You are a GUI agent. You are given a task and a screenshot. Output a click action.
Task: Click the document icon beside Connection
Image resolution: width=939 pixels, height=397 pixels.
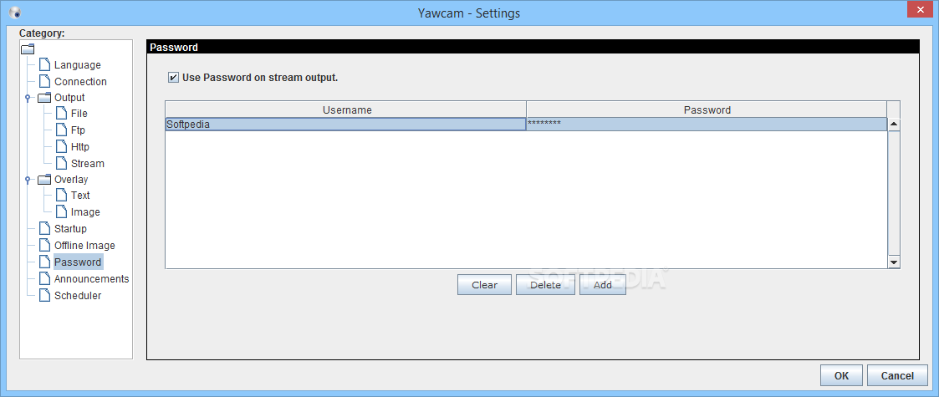coord(44,81)
